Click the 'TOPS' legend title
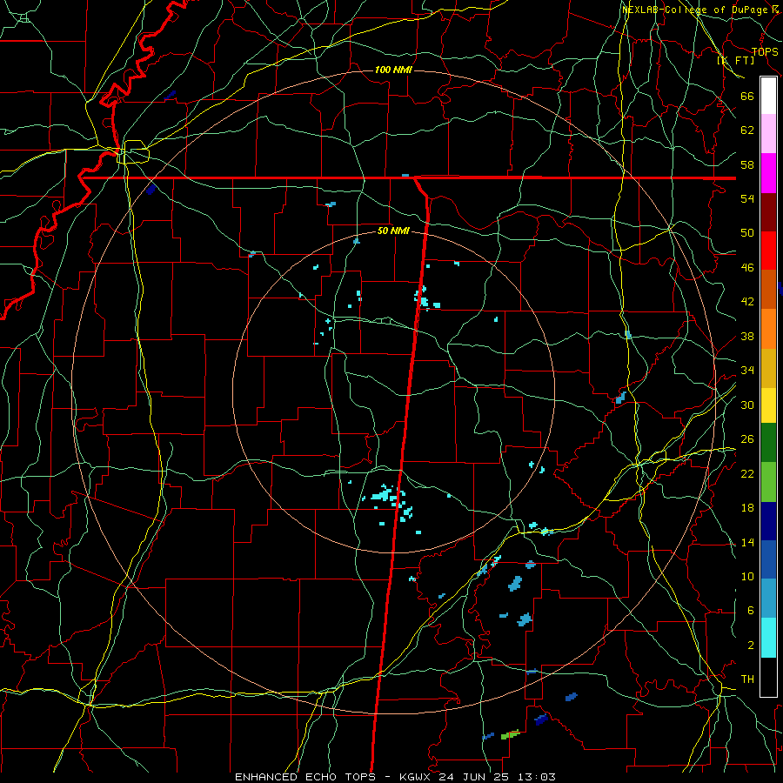This screenshot has height=783, width=783. pos(765,51)
